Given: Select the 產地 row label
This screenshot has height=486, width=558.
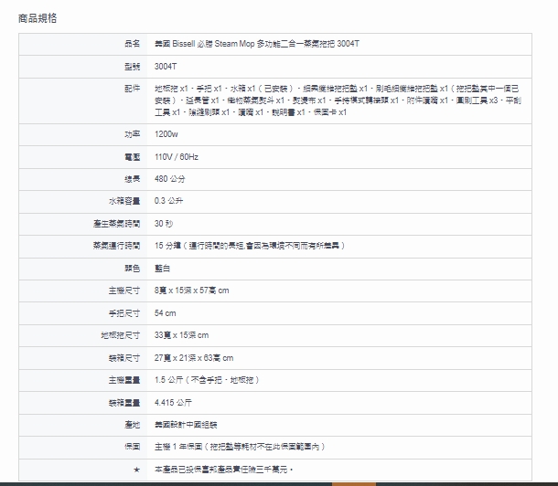Looking at the screenshot, I should coord(132,425).
